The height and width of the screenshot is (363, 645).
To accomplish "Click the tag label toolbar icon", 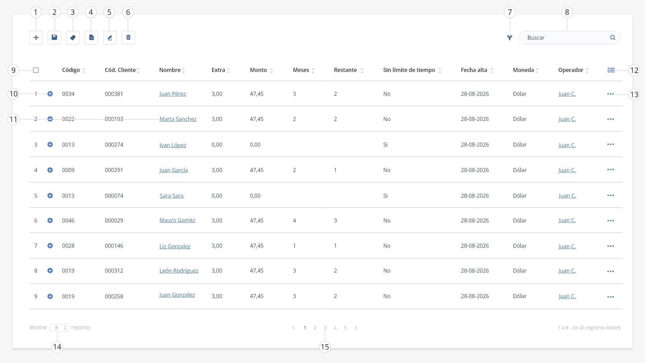I will click(73, 38).
